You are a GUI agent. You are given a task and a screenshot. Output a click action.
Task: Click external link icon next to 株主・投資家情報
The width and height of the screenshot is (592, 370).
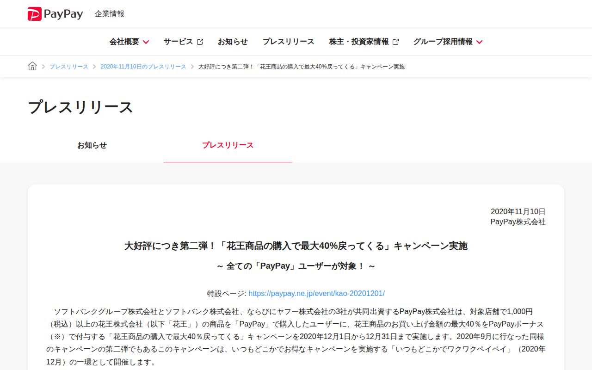395,42
